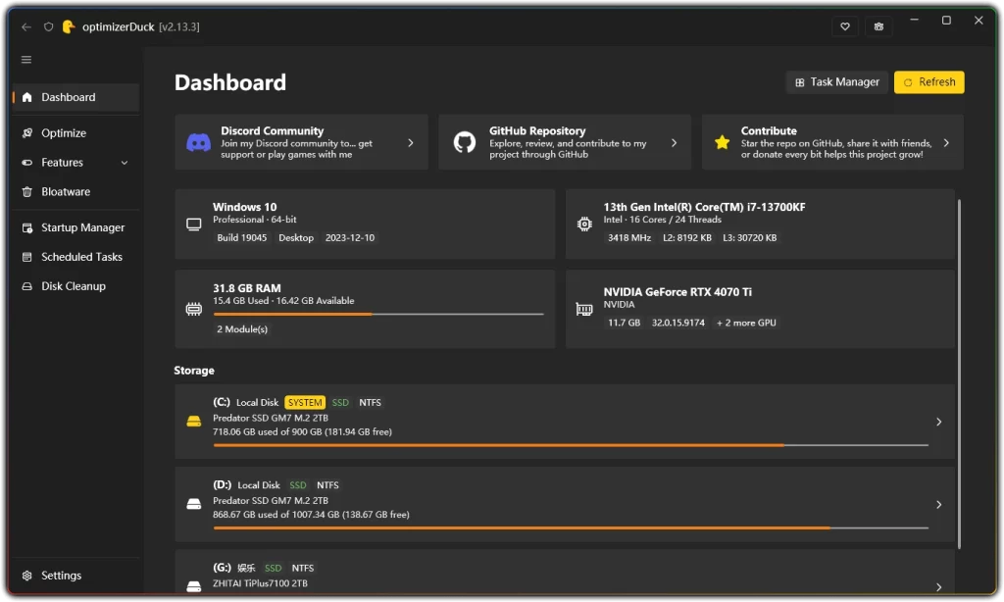1004x602 pixels.
Task: Go to the Optimize page
Action: point(75,133)
